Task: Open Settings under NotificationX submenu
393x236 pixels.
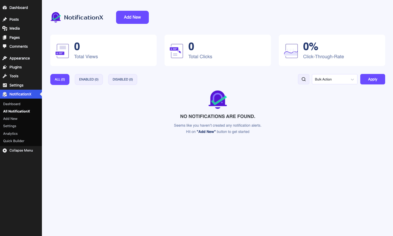Action: [x=10, y=126]
